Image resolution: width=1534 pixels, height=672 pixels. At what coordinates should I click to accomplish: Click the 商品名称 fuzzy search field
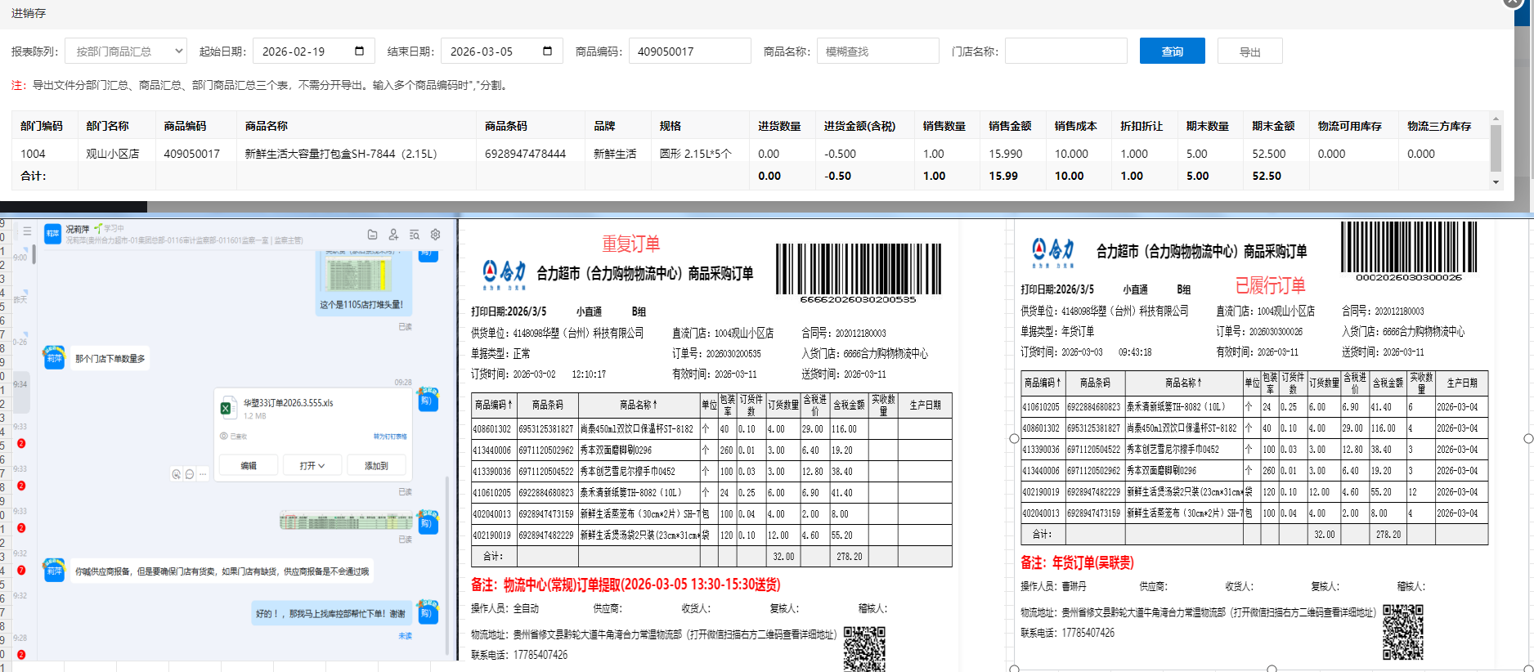877,51
